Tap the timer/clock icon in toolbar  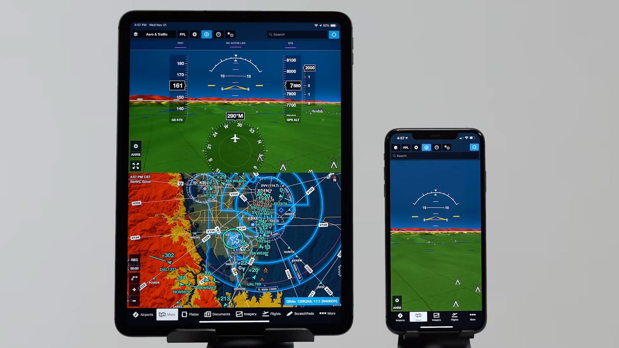pos(218,34)
